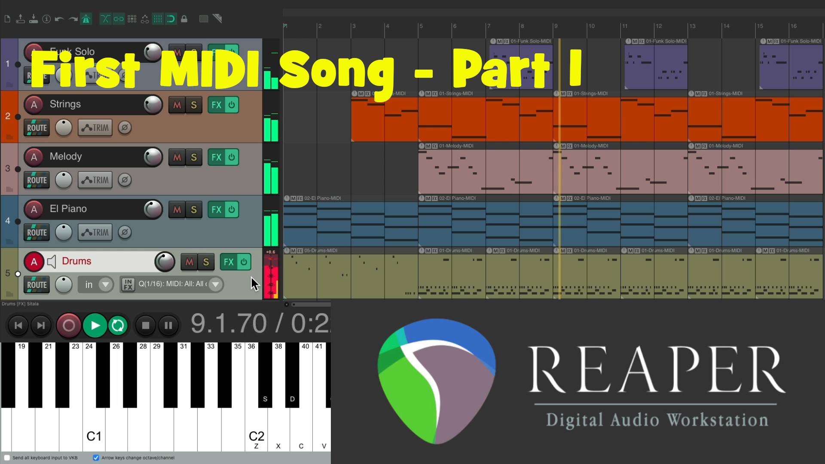The width and height of the screenshot is (825, 464).
Task: Invert phase on the Strings track
Action: tap(125, 128)
